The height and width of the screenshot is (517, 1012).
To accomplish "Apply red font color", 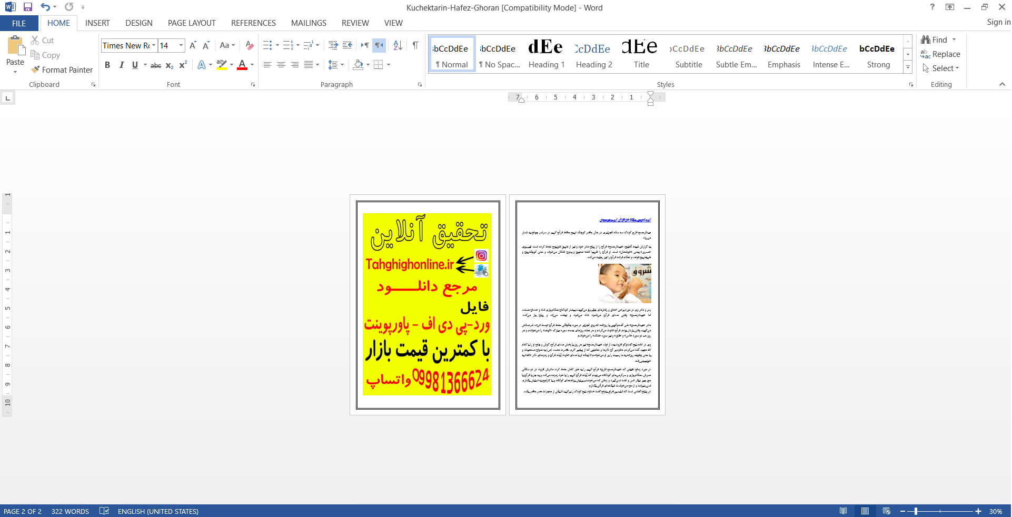I will (242, 65).
